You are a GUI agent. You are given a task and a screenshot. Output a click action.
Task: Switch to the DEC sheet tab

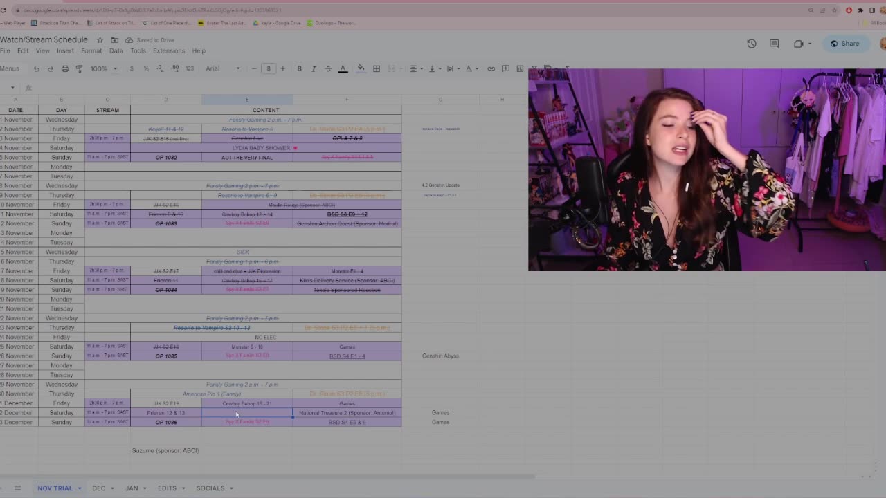pos(99,488)
